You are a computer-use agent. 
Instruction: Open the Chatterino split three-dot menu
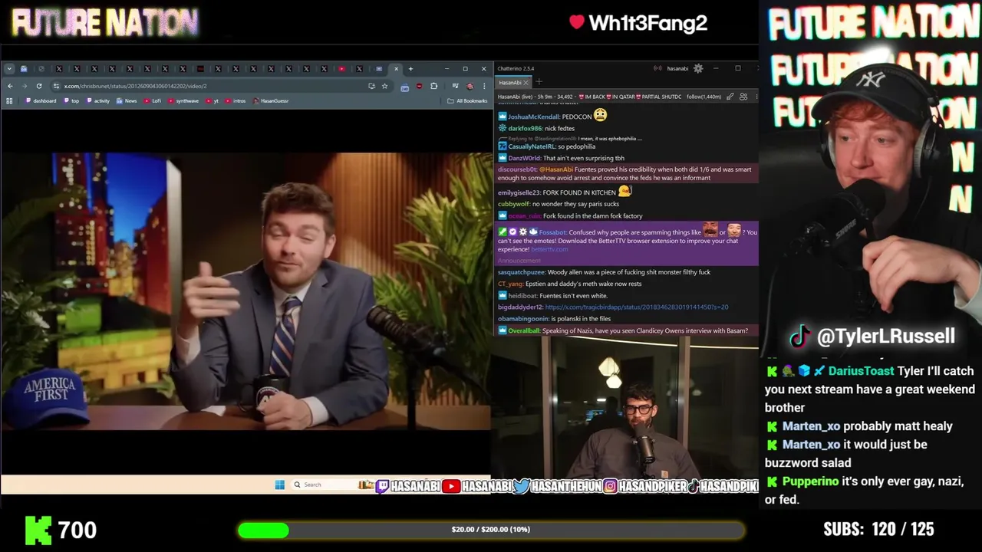tap(756, 97)
